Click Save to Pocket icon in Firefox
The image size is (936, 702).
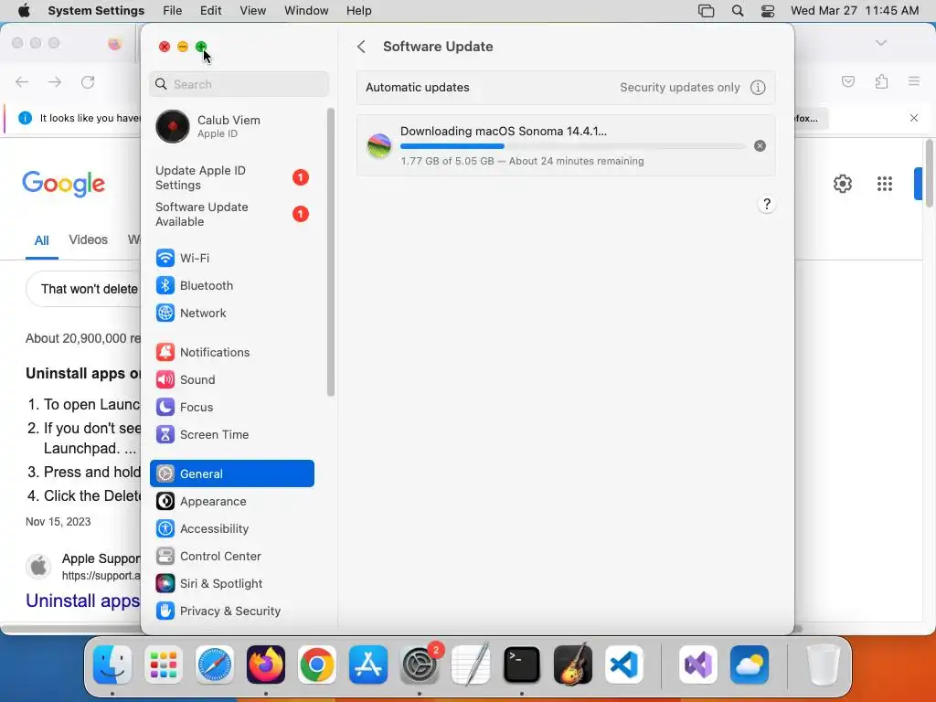(x=848, y=81)
